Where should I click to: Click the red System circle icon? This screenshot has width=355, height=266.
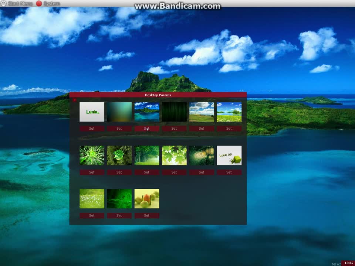(39, 3)
